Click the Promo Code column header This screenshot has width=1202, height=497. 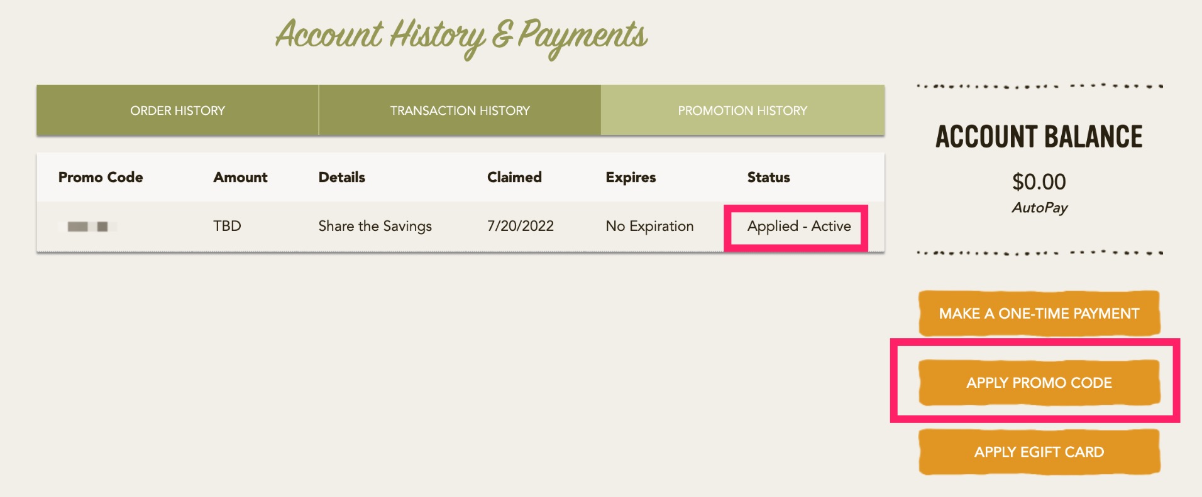(101, 178)
